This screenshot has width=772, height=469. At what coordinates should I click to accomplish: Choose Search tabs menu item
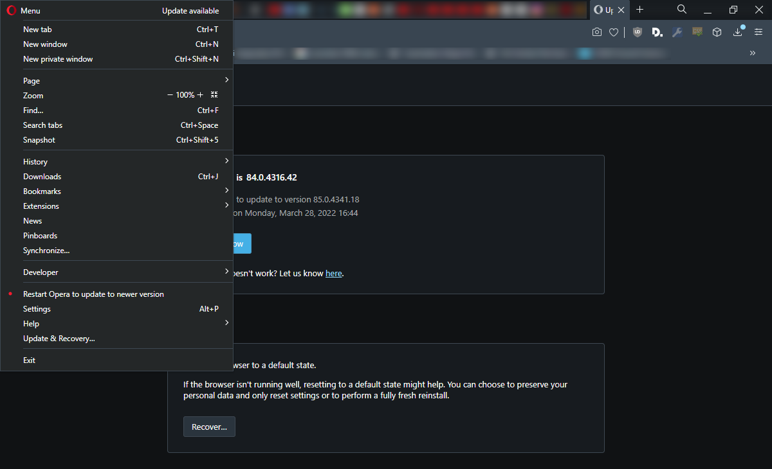(x=116, y=125)
